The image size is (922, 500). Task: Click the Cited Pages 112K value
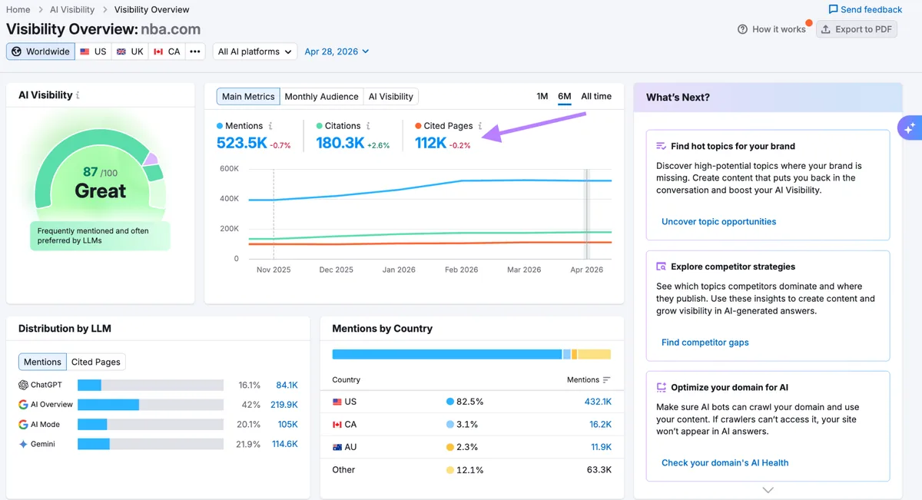pos(431,143)
